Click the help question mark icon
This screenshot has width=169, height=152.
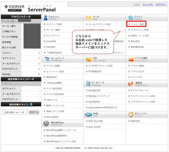click(x=31, y=104)
